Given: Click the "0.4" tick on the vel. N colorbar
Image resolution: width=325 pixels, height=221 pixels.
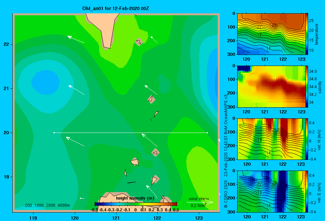Looking at the screenshot, I should click(312, 123).
